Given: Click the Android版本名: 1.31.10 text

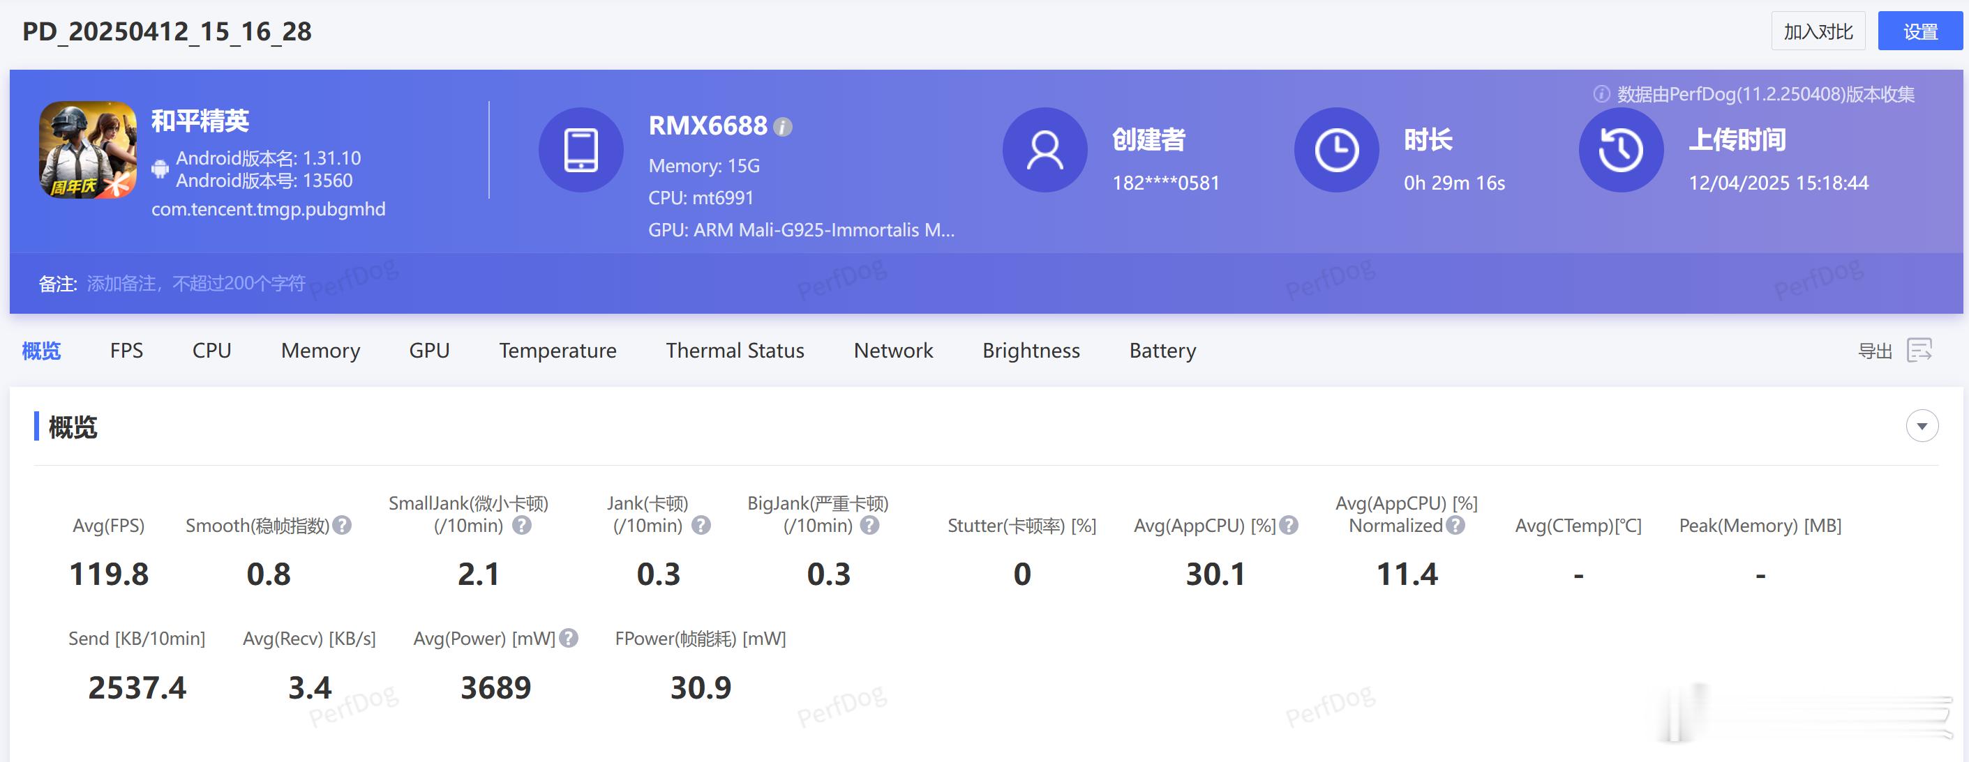Looking at the screenshot, I should [x=269, y=158].
